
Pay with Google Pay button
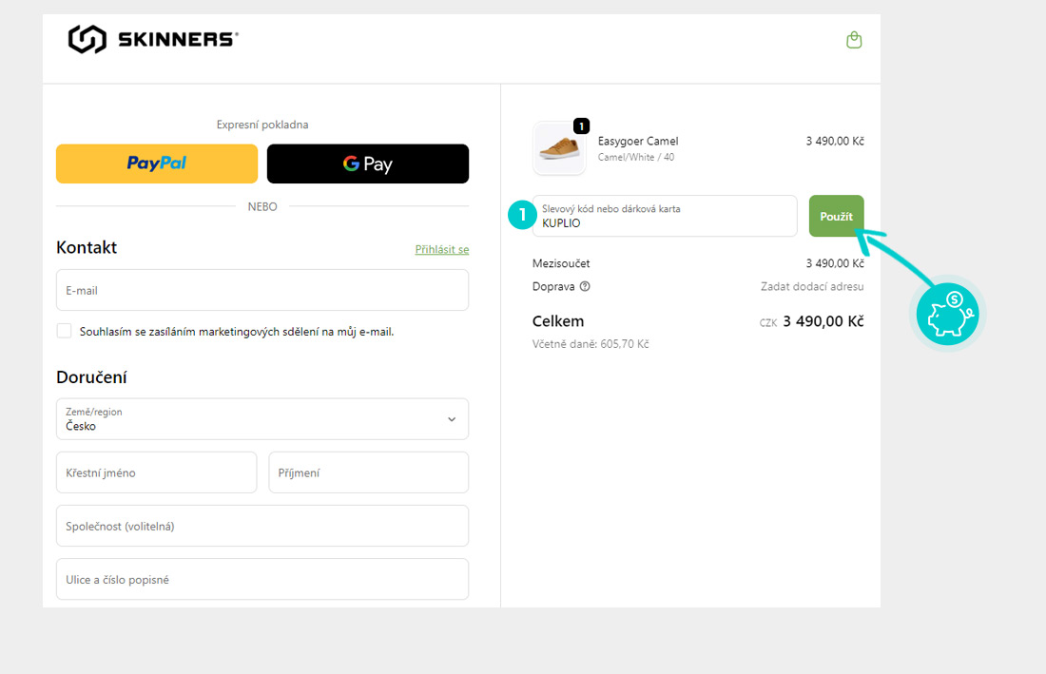pos(368,164)
